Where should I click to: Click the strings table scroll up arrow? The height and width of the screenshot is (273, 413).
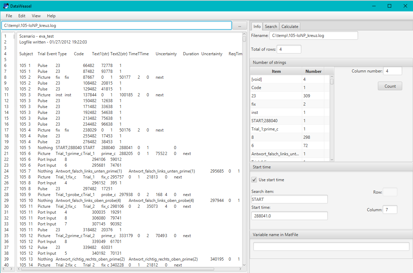click(332, 77)
